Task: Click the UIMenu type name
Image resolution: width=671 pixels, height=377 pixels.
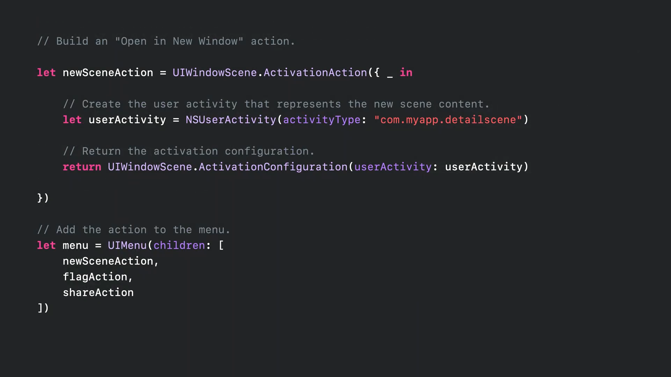Action: click(x=127, y=245)
